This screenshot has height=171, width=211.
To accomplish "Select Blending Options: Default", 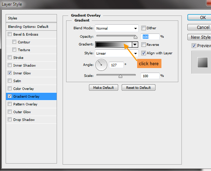I will (28, 27).
